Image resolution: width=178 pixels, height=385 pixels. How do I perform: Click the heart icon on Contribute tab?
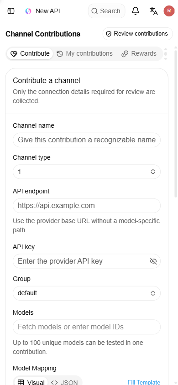click(x=14, y=54)
